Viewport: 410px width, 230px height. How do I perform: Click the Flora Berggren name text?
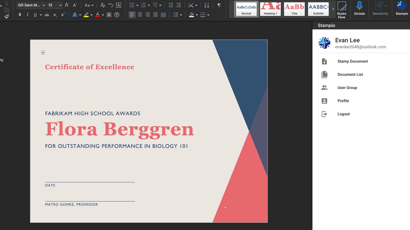(x=119, y=129)
